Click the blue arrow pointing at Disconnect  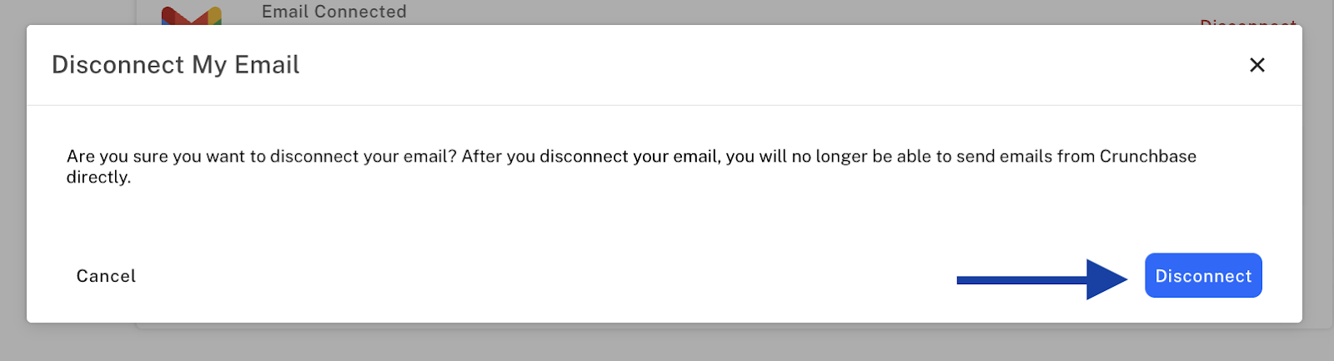click(x=1042, y=279)
